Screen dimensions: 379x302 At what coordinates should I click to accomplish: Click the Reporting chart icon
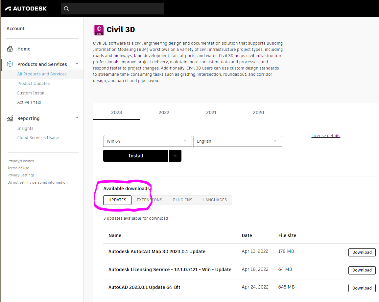[x=10, y=118]
